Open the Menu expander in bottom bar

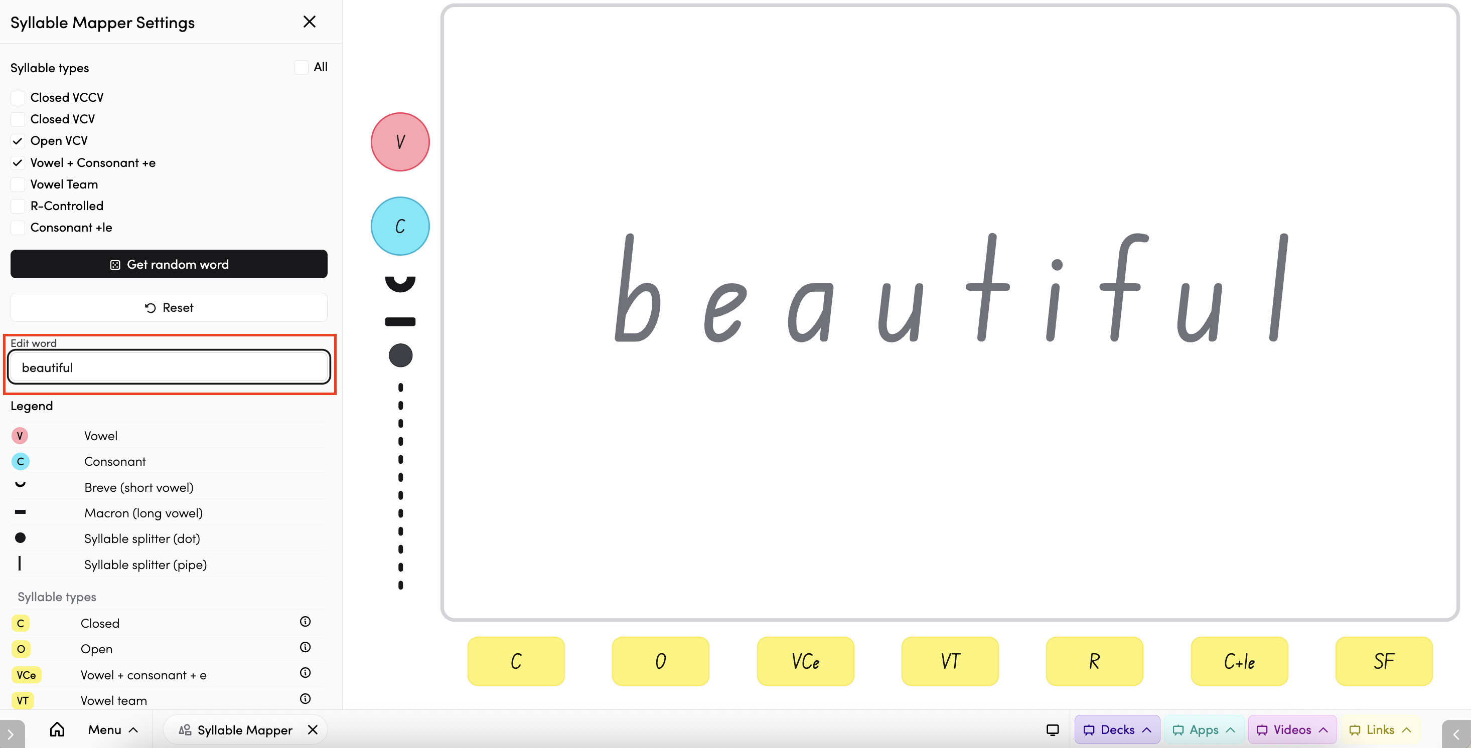click(112, 729)
